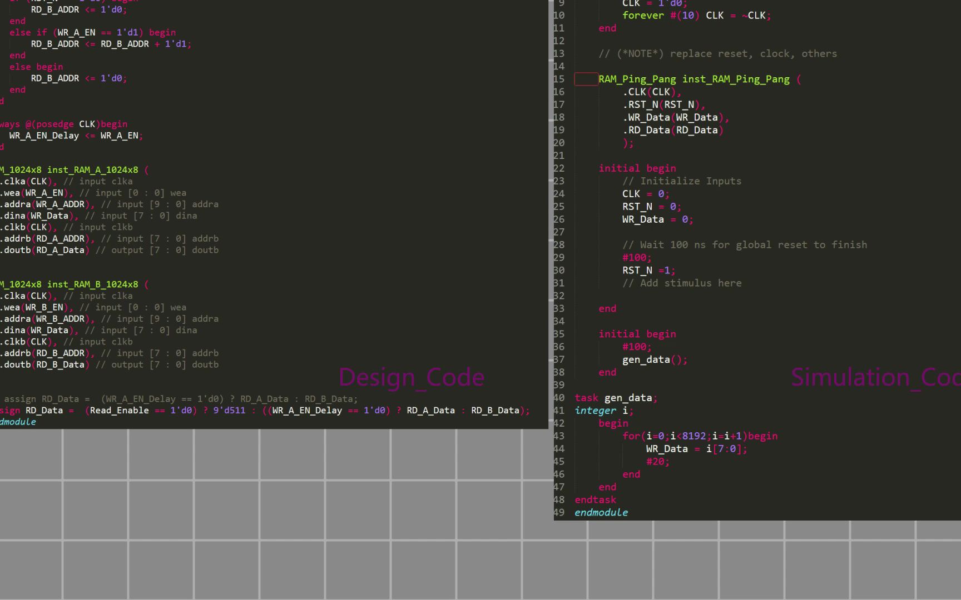This screenshot has height=600, width=961.
Task: Click the '.WR_Data(WR_Data),' port connection
Action: click(x=676, y=118)
